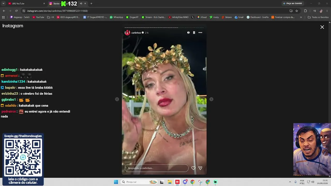Open the 'dogaoxp - Twitch' bookmark
The width and height of the screenshot is (331, 186).
[20, 17]
